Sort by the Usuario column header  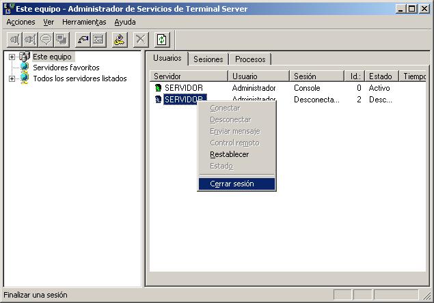point(258,76)
